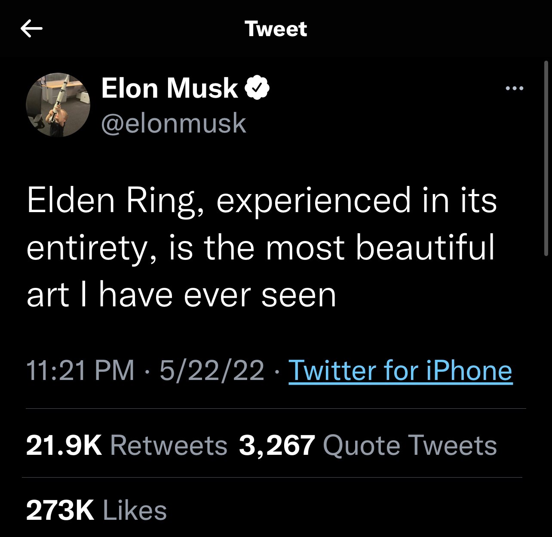Click the Tweet header title

coord(276,29)
